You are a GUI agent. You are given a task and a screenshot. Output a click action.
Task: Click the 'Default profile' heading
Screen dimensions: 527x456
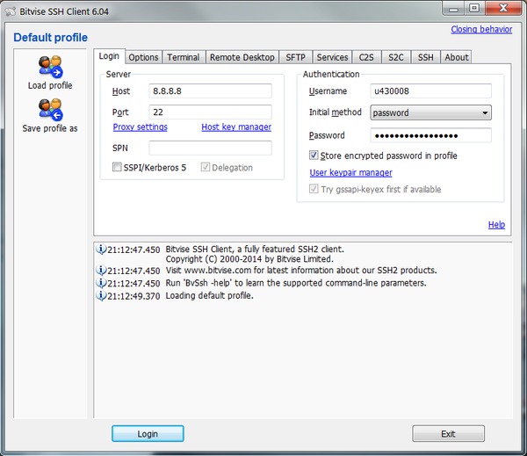[50, 38]
